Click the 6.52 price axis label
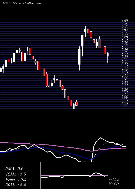The height and width of the screenshot is (189, 135). click(x=125, y=20)
